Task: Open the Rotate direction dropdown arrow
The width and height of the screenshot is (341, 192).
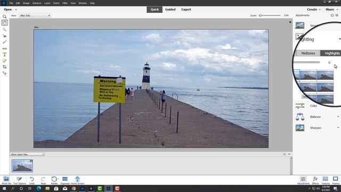Action: click(58, 179)
